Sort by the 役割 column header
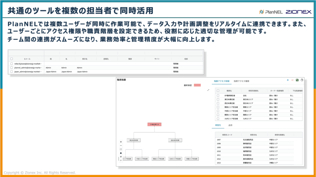Screen dimensions: 316x177 point(186,59)
